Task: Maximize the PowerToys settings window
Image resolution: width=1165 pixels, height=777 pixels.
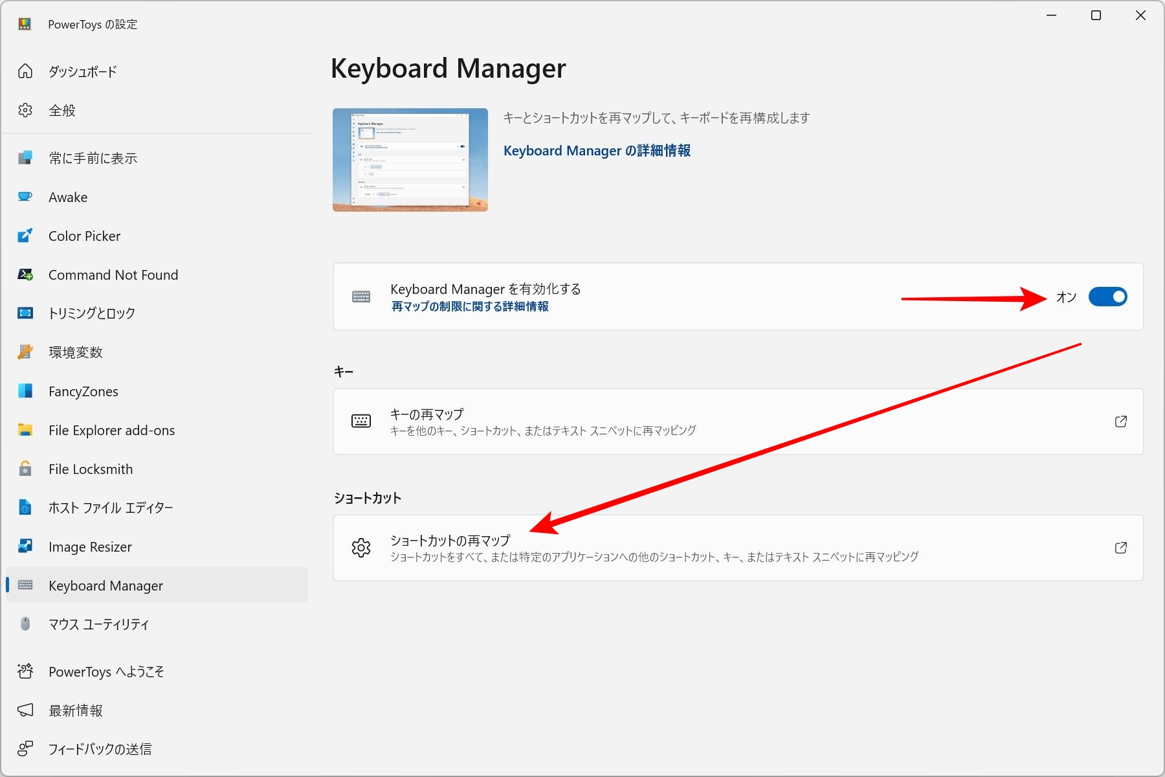Action: click(1096, 16)
